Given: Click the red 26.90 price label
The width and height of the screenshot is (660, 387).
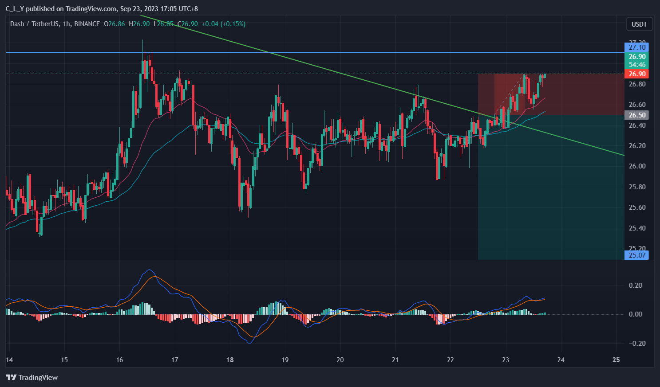Looking at the screenshot, I should tap(637, 74).
